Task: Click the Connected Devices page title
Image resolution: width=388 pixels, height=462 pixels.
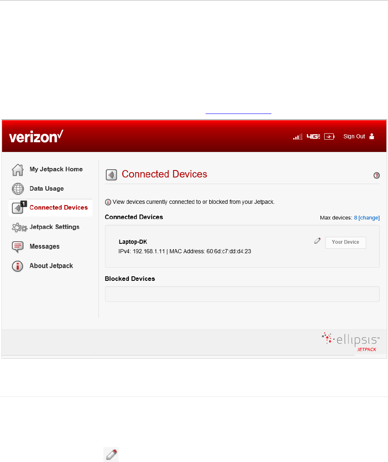Action: 164,174
